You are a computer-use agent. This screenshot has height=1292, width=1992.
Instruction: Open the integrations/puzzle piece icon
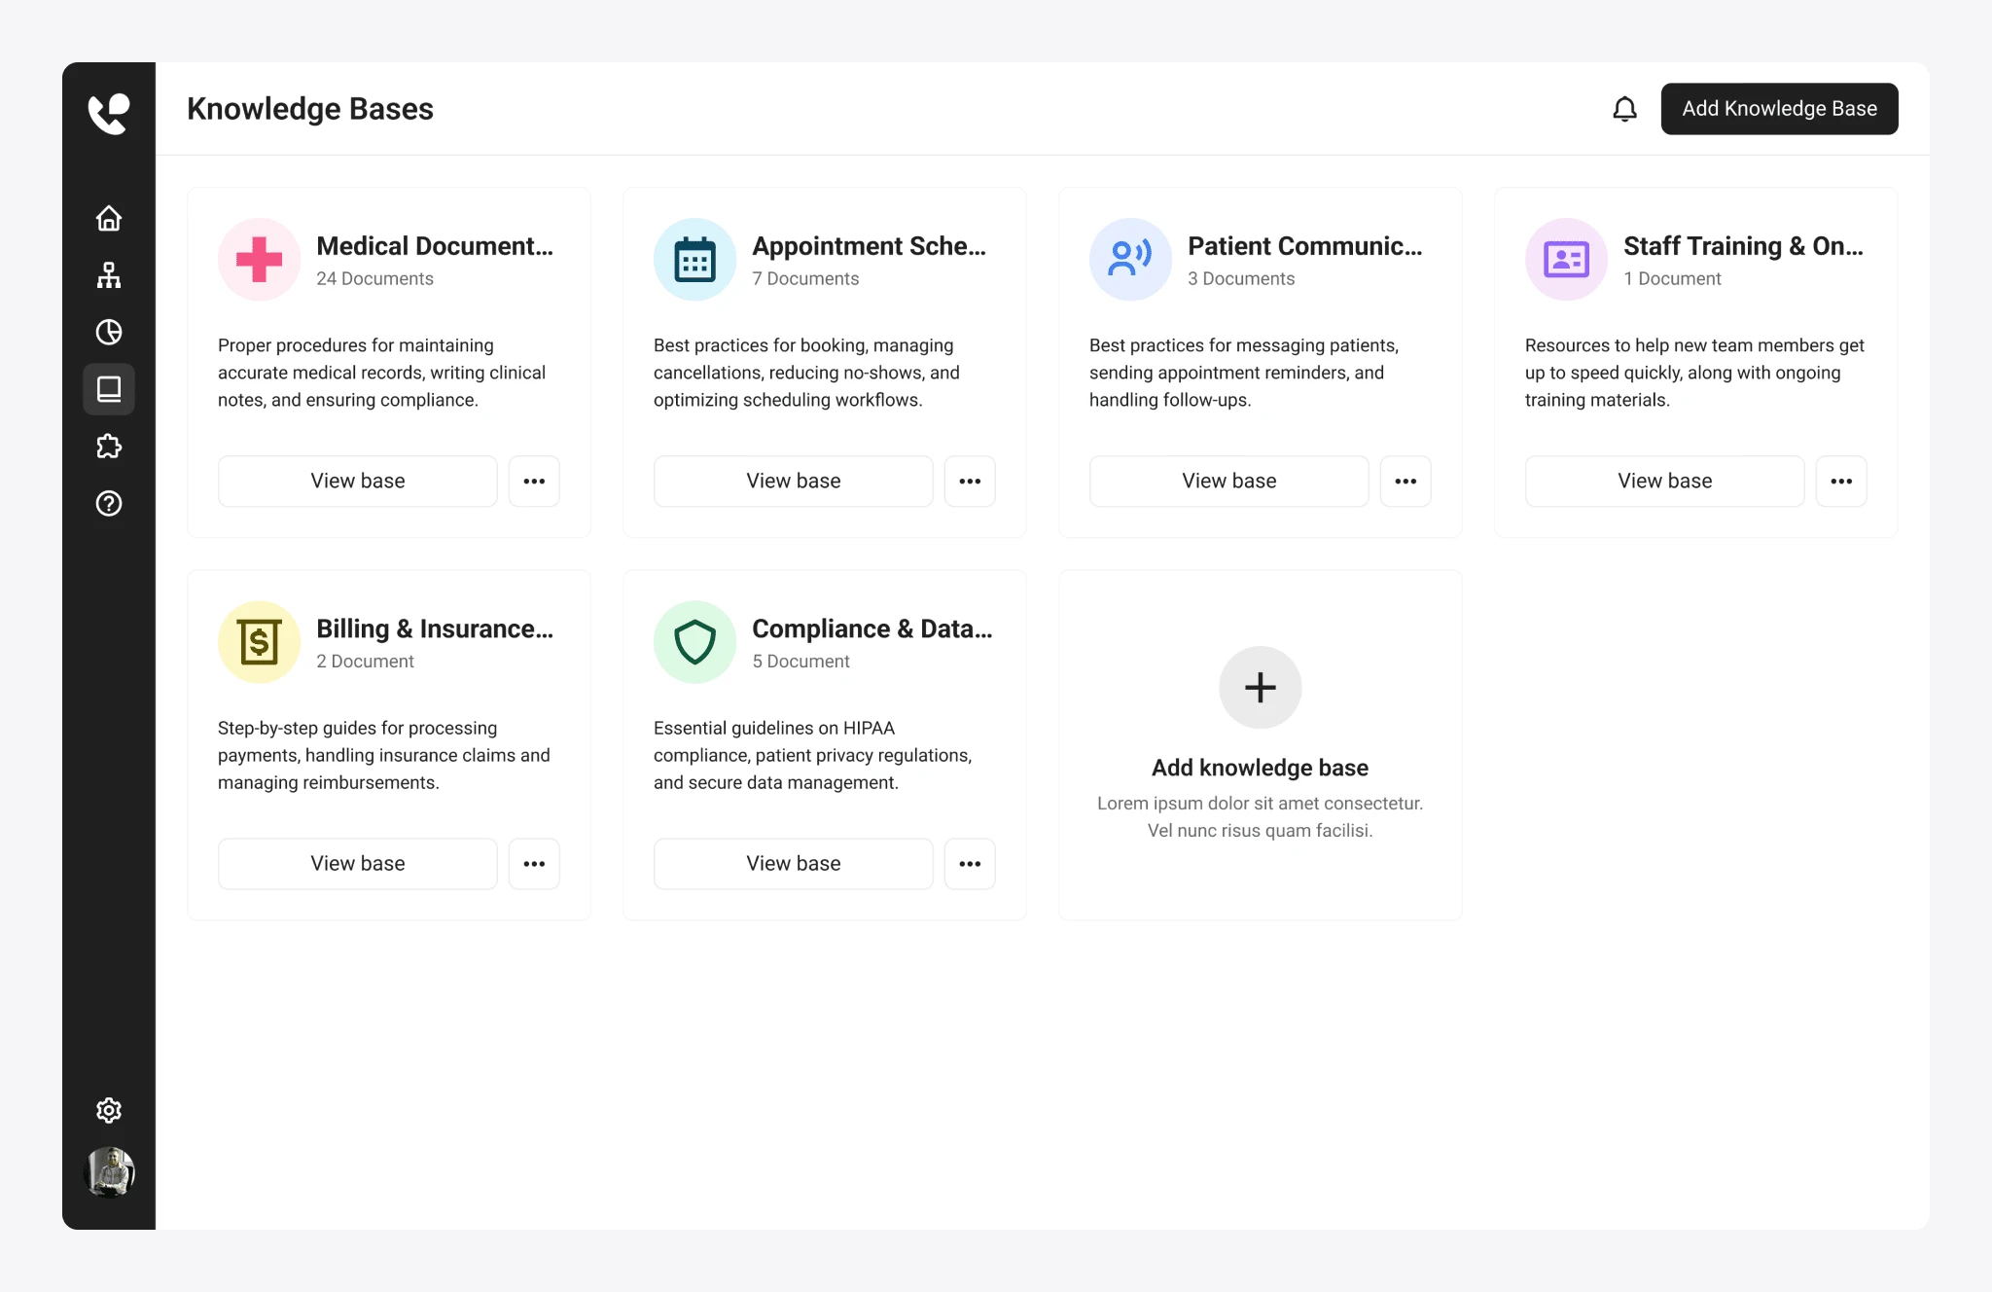tap(109, 446)
